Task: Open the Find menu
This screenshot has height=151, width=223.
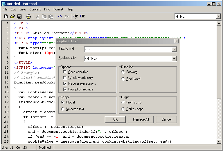Action: [x=47, y=9]
